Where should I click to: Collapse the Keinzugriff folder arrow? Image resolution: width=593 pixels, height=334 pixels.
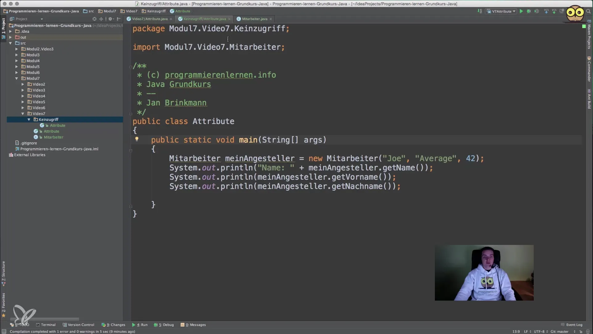coord(29,119)
